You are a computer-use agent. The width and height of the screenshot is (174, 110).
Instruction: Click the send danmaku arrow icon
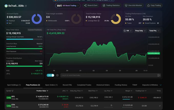[x=159, y=75]
